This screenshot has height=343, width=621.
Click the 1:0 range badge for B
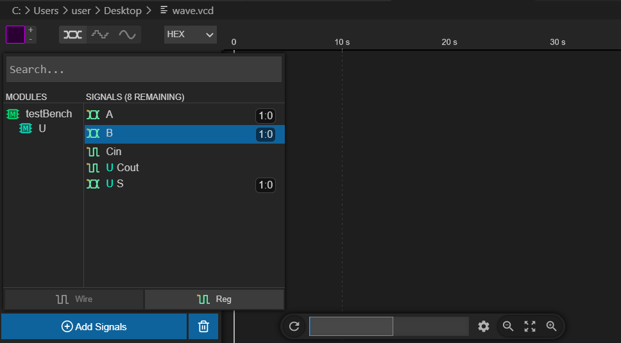(x=266, y=135)
